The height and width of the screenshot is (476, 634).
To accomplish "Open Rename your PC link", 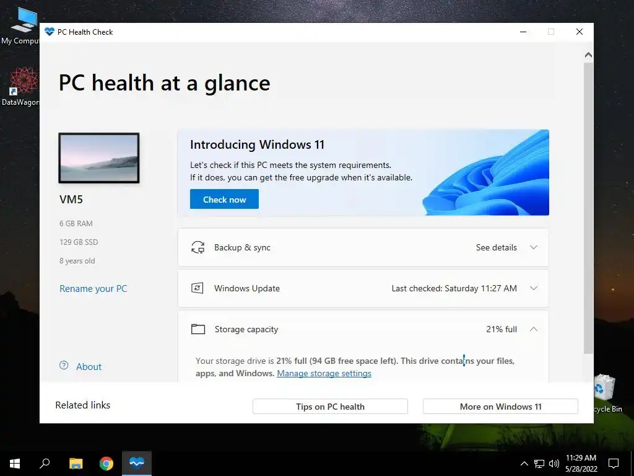I will pos(93,289).
